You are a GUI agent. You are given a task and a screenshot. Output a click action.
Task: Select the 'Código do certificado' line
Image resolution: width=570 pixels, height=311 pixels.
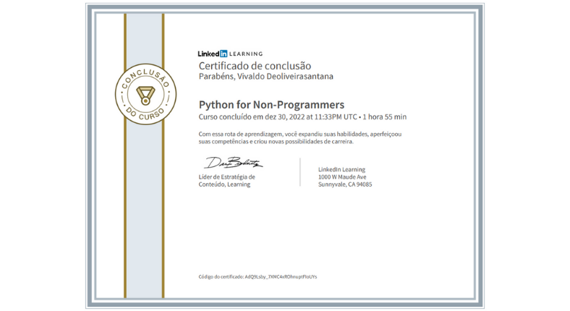[258, 277]
